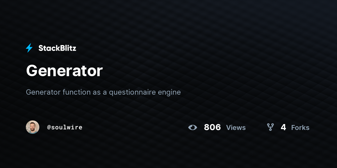Open the Generator project title
Screen dimensions: 337x168
tap(64, 71)
